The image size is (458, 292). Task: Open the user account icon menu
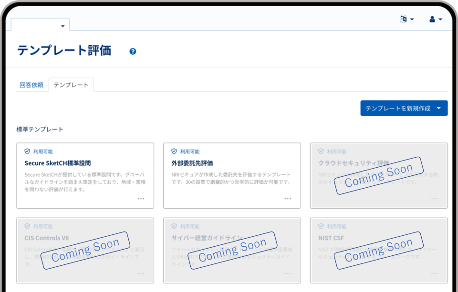pyautogui.click(x=432, y=19)
